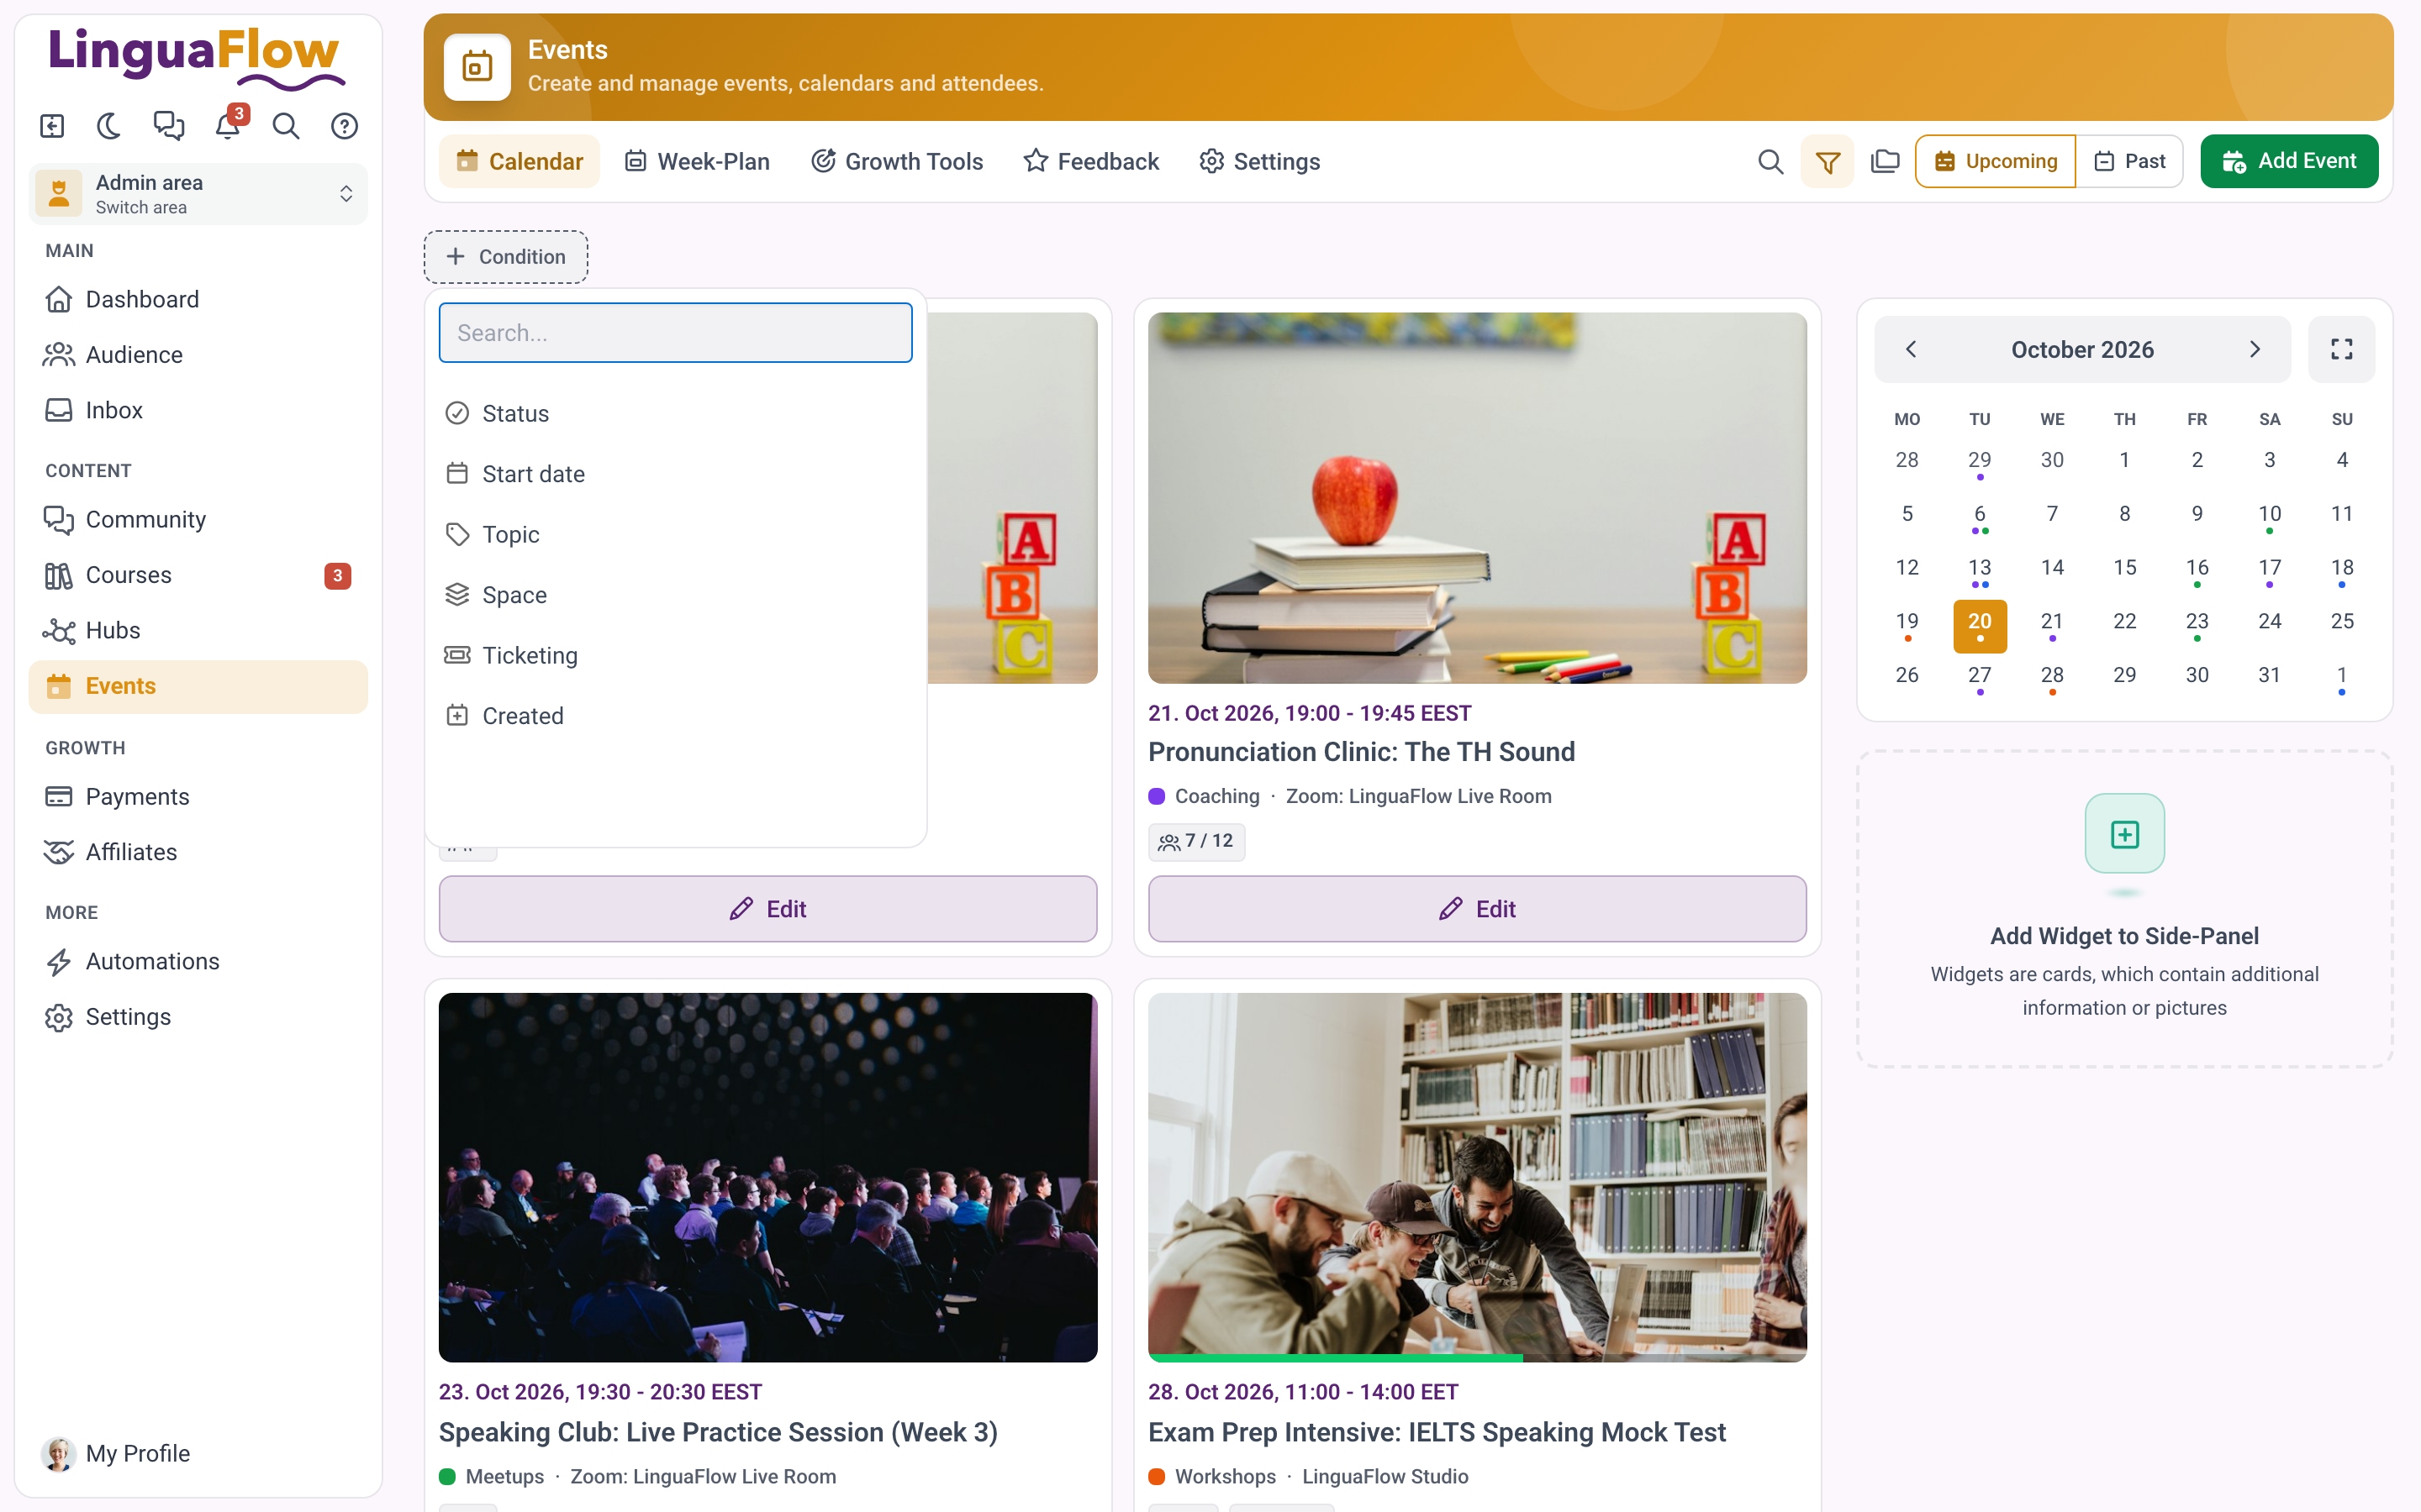Click the events search magnifier icon

(x=1770, y=161)
